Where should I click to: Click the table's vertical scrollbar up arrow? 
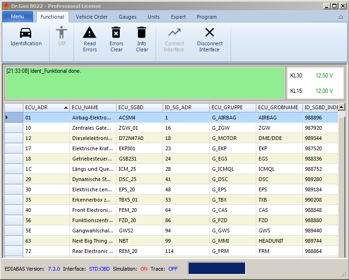pyautogui.click(x=342, y=107)
